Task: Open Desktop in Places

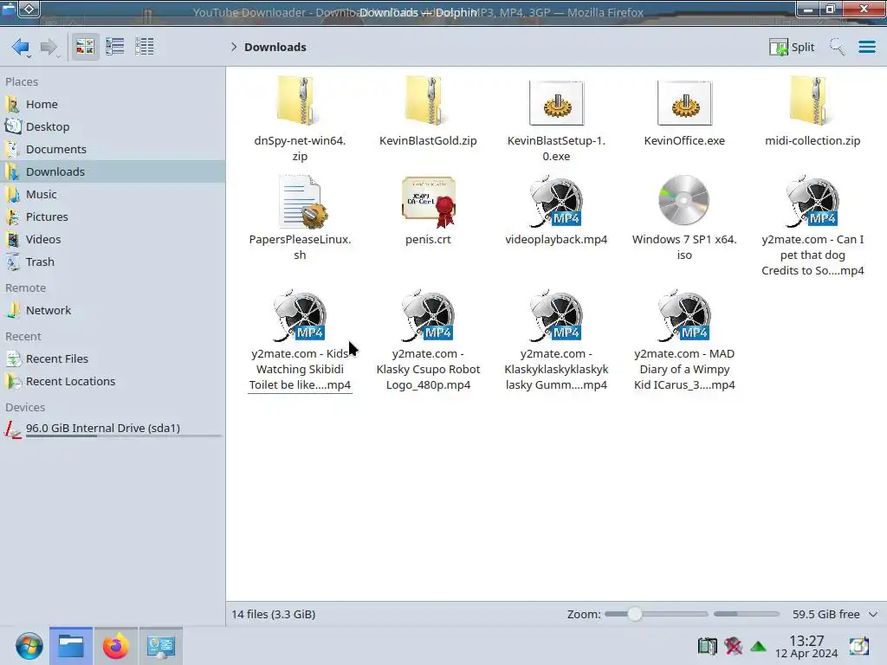Action: [113, 126]
